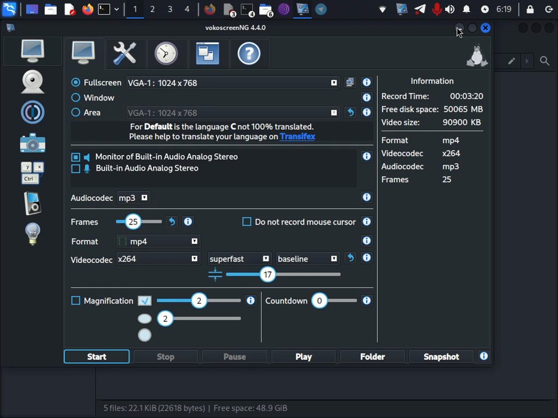Screen dimensions: 558x418
Task: Click the screen refresh icon beside Fullscreen dropdown
Action: (350, 82)
